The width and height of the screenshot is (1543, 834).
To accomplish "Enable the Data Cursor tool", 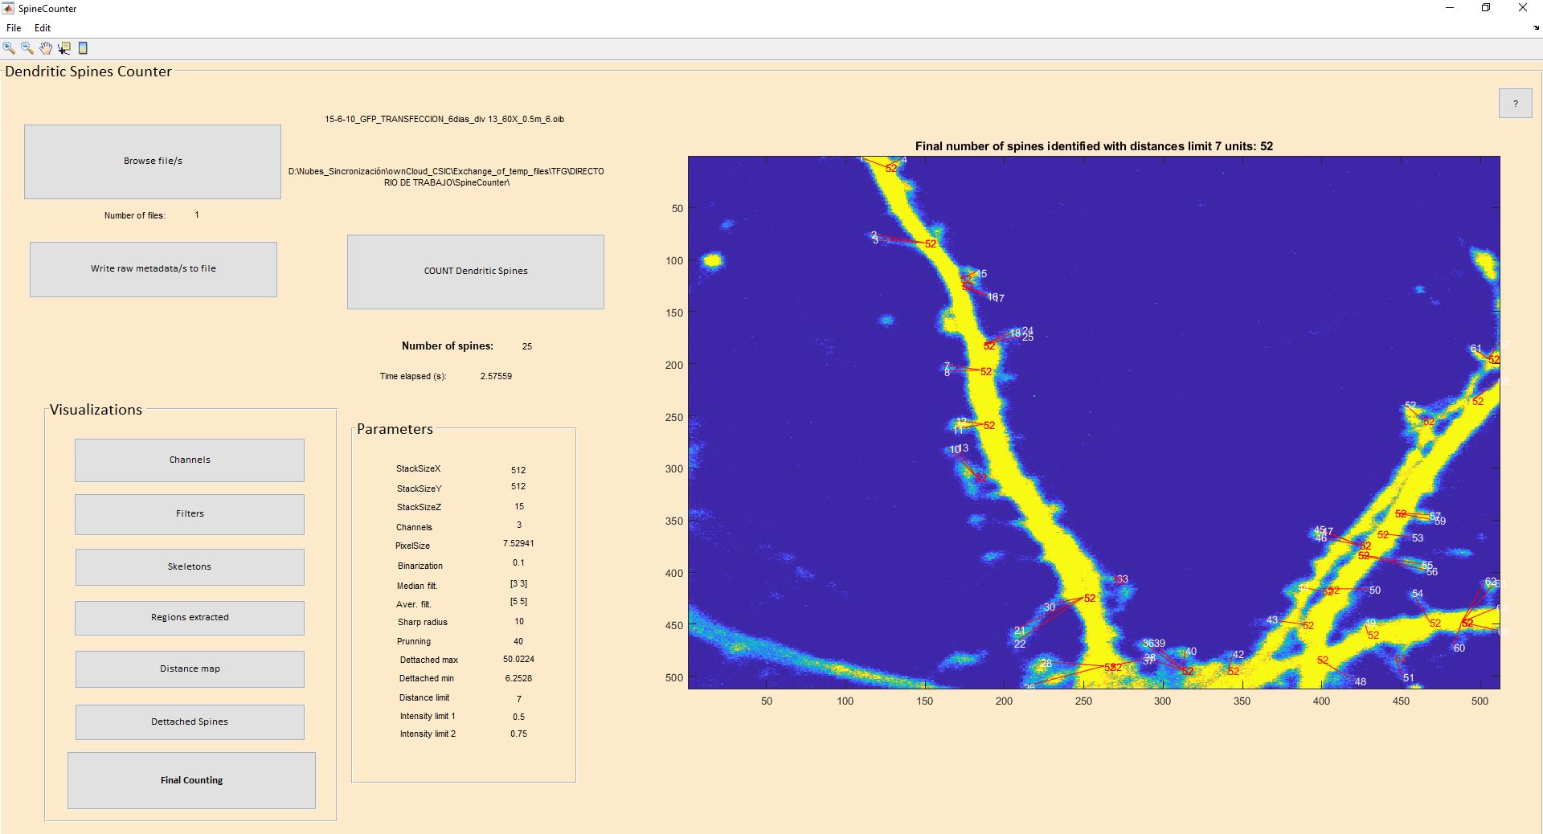I will [x=64, y=48].
